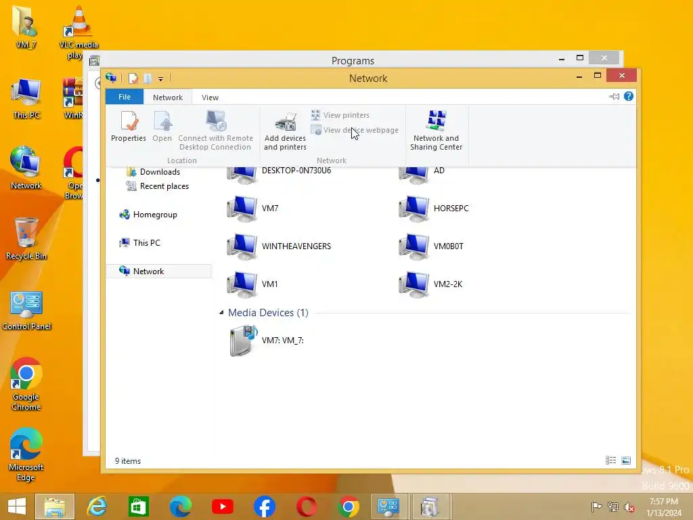Open the Recycle Bin
The image size is (693, 520).
[26, 239]
